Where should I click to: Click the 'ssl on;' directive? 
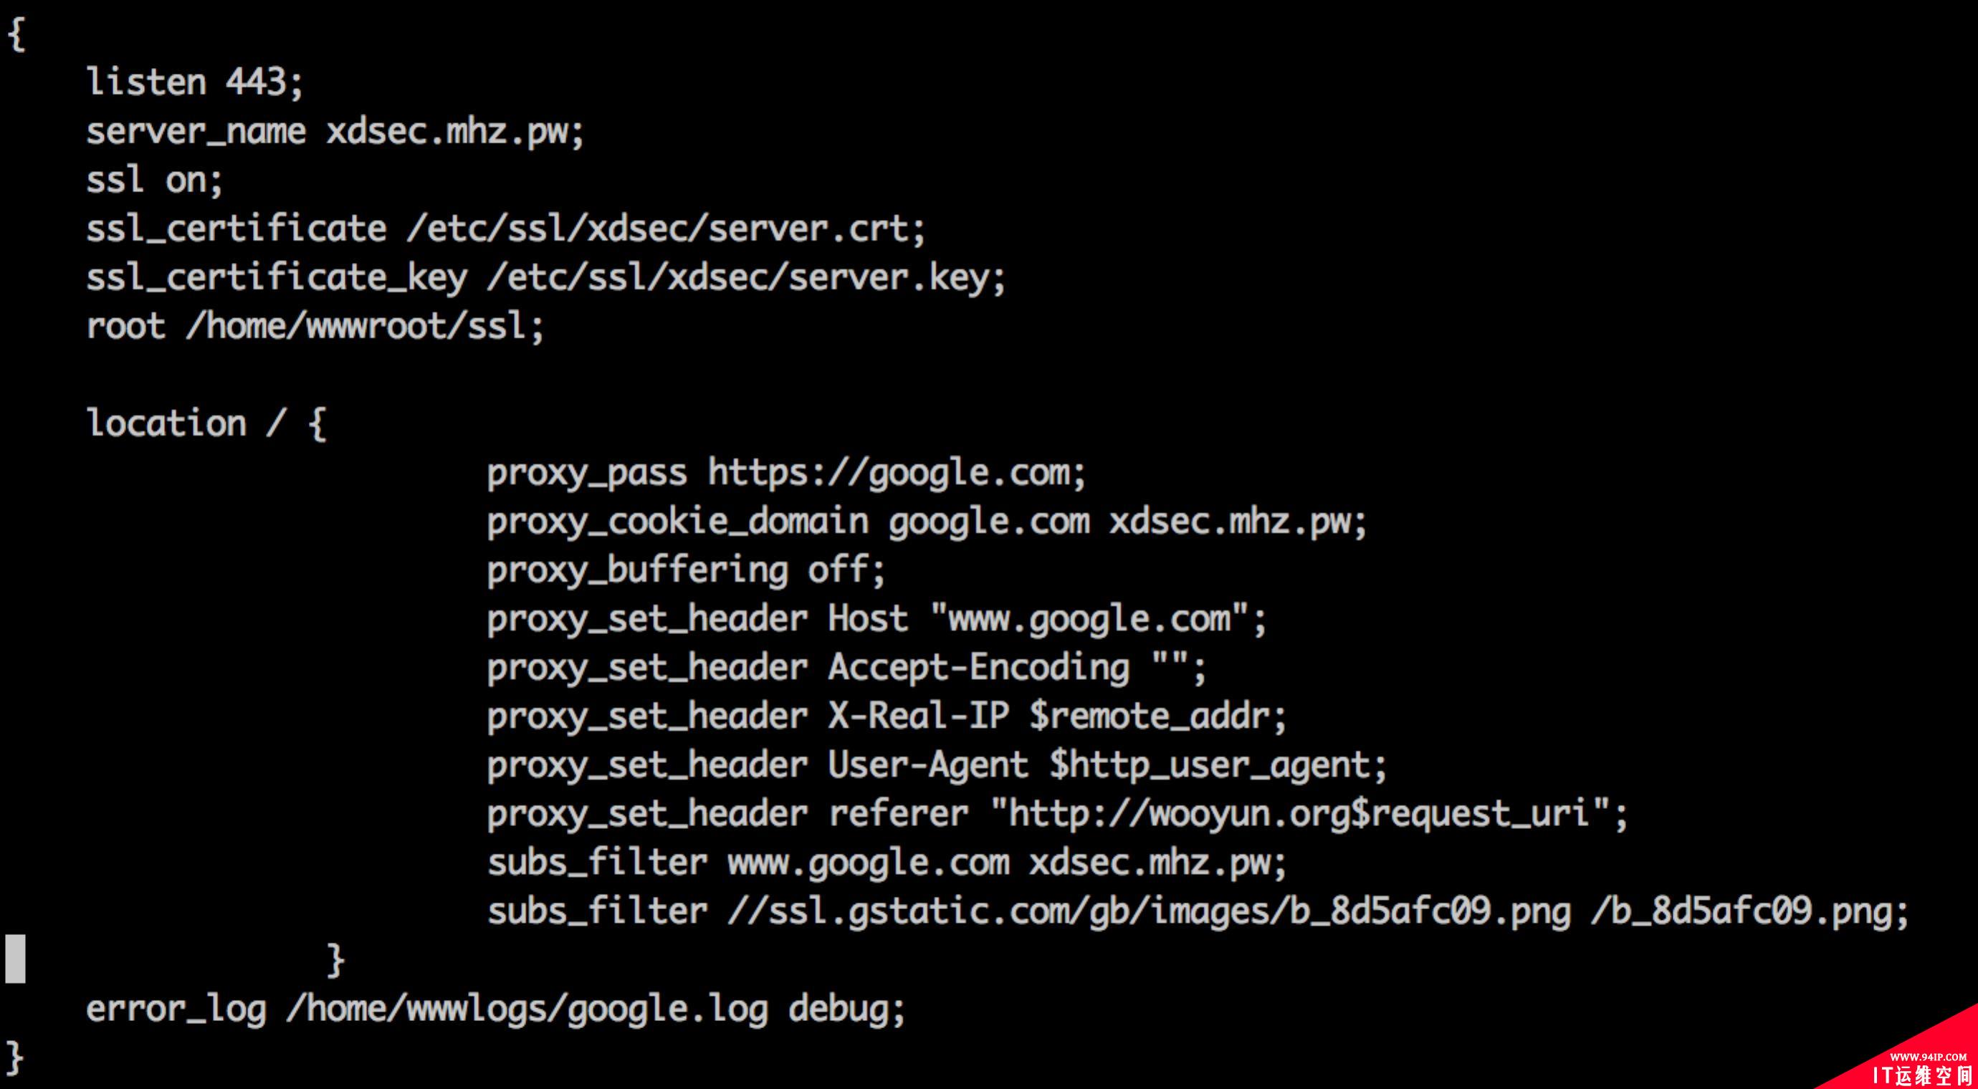click(154, 181)
